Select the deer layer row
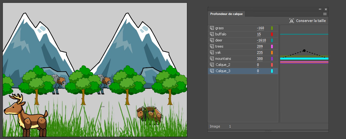Viewport: 346px width, 139px height. tap(243, 40)
